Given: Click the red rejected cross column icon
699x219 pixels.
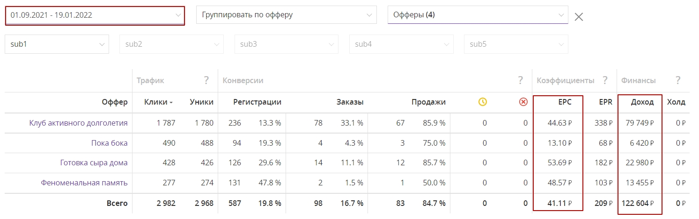Looking at the screenshot, I should point(523,102).
